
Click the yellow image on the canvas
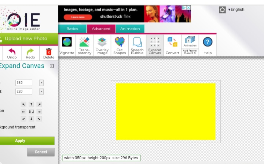(165, 111)
